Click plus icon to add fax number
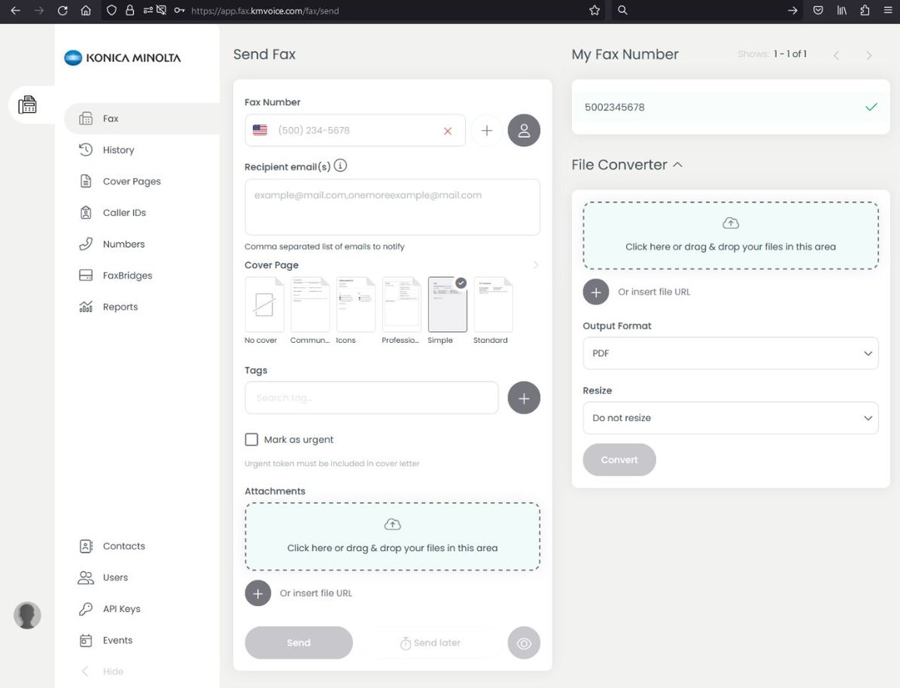Image resolution: width=900 pixels, height=688 pixels. pos(487,131)
